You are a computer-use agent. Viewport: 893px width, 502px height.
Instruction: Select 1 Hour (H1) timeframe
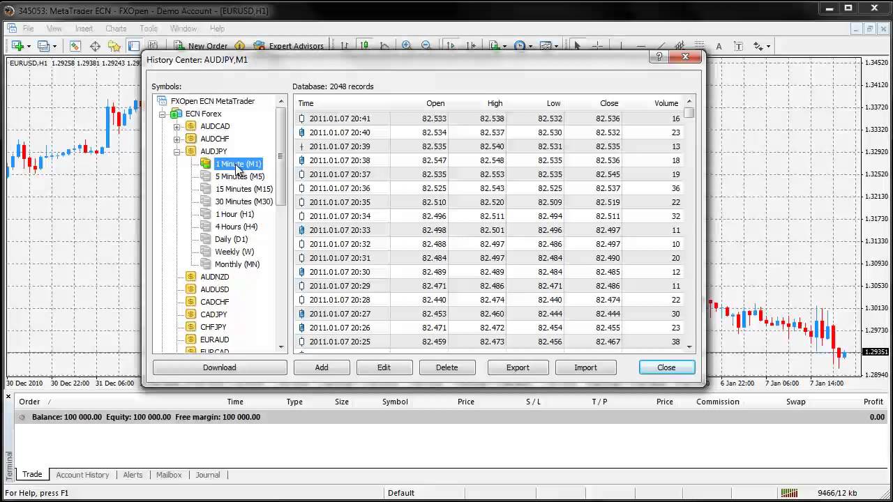pos(234,214)
